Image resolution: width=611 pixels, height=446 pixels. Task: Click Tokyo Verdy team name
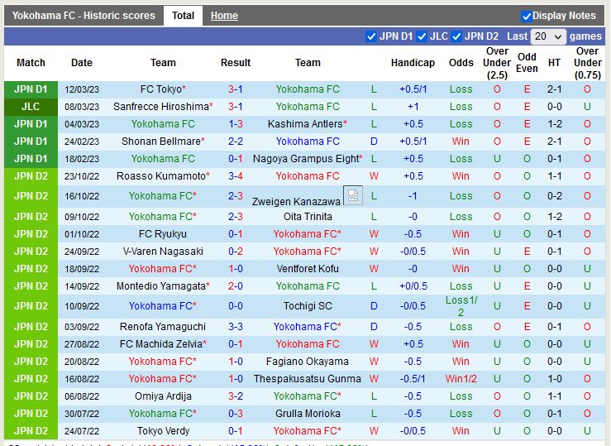click(x=163, y=431)
